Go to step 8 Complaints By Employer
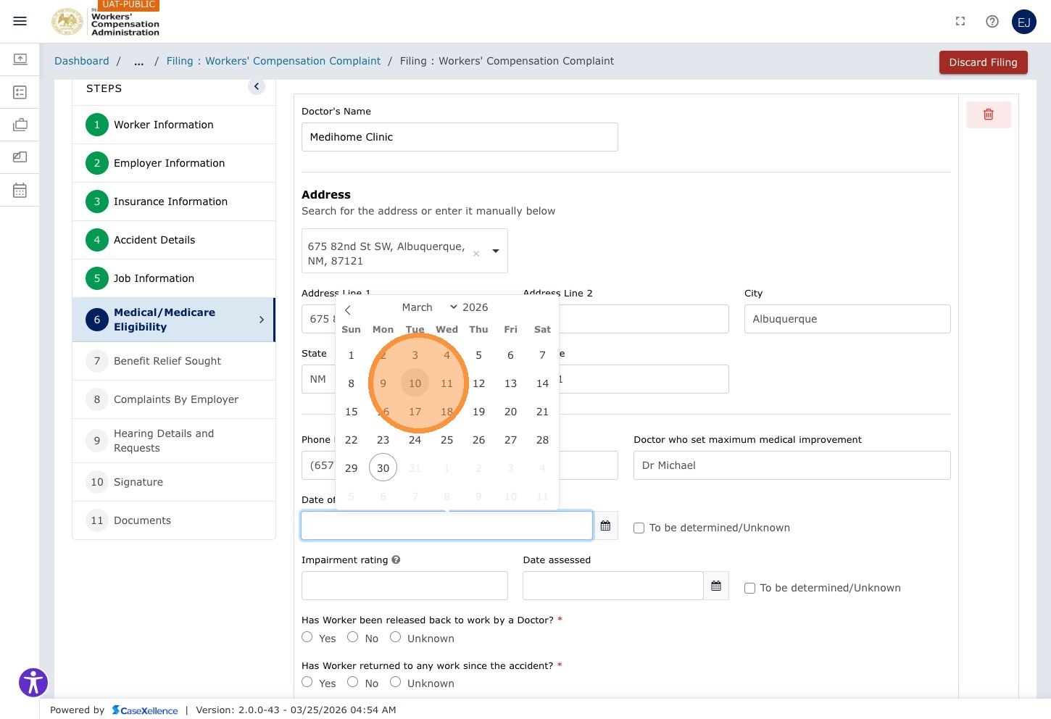This screenshot has height=719, width=1051. click(x=174, y=399)
